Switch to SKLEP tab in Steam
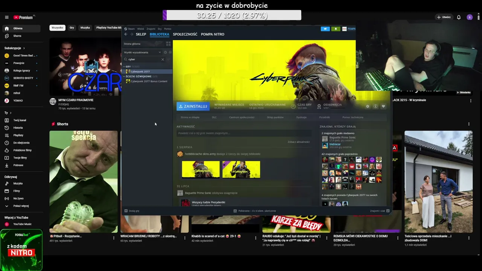 (x=141, y=34)
